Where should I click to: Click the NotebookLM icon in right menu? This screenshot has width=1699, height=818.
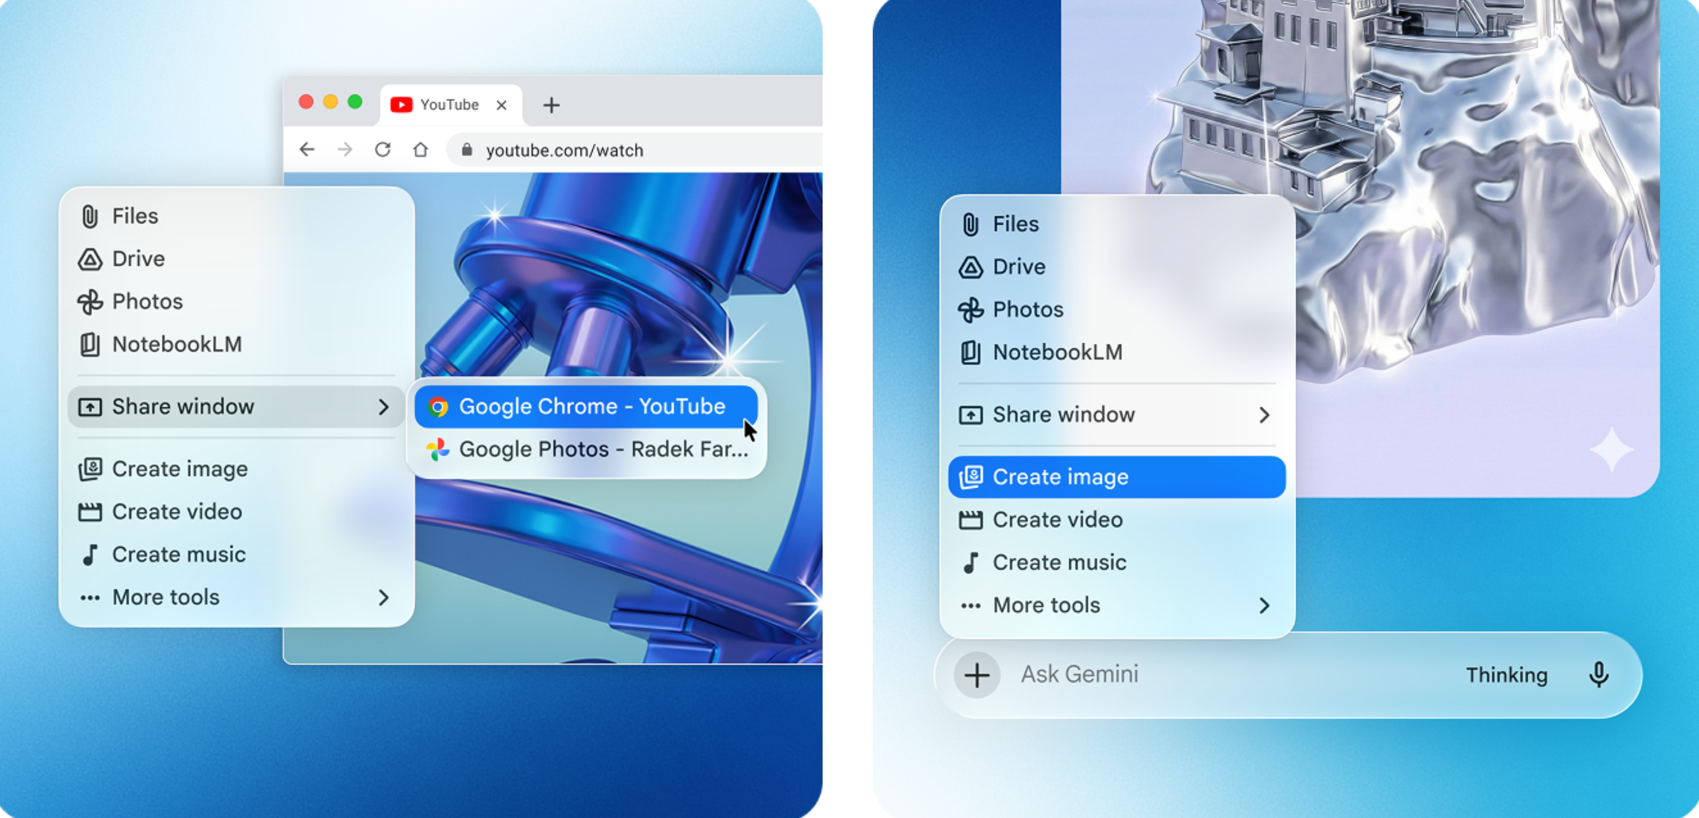pos(970,352)
